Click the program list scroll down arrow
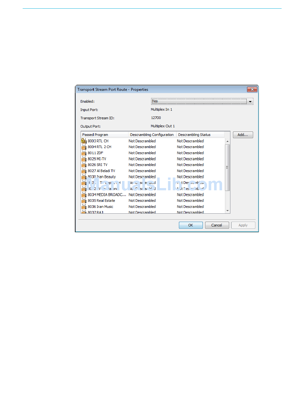This screenshot has width=304, height=403. click(228, 210)
